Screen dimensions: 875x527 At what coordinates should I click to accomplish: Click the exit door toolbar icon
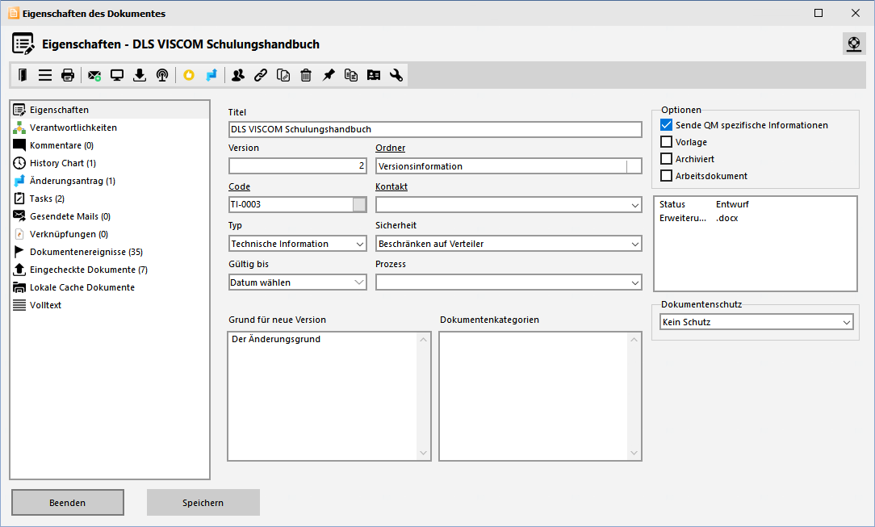point(23,75)
